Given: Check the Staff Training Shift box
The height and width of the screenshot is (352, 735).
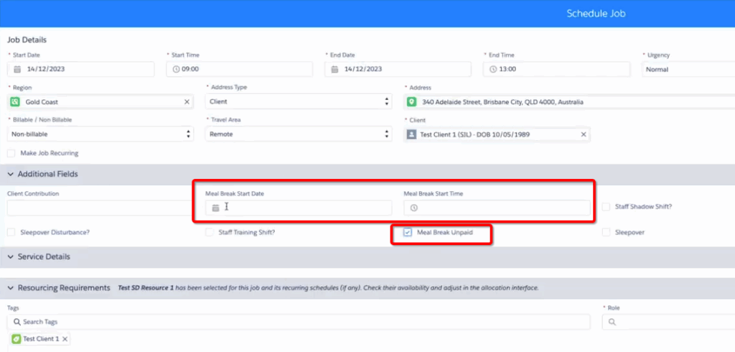Looking at the screenshot, I should (x=210, y=233).
